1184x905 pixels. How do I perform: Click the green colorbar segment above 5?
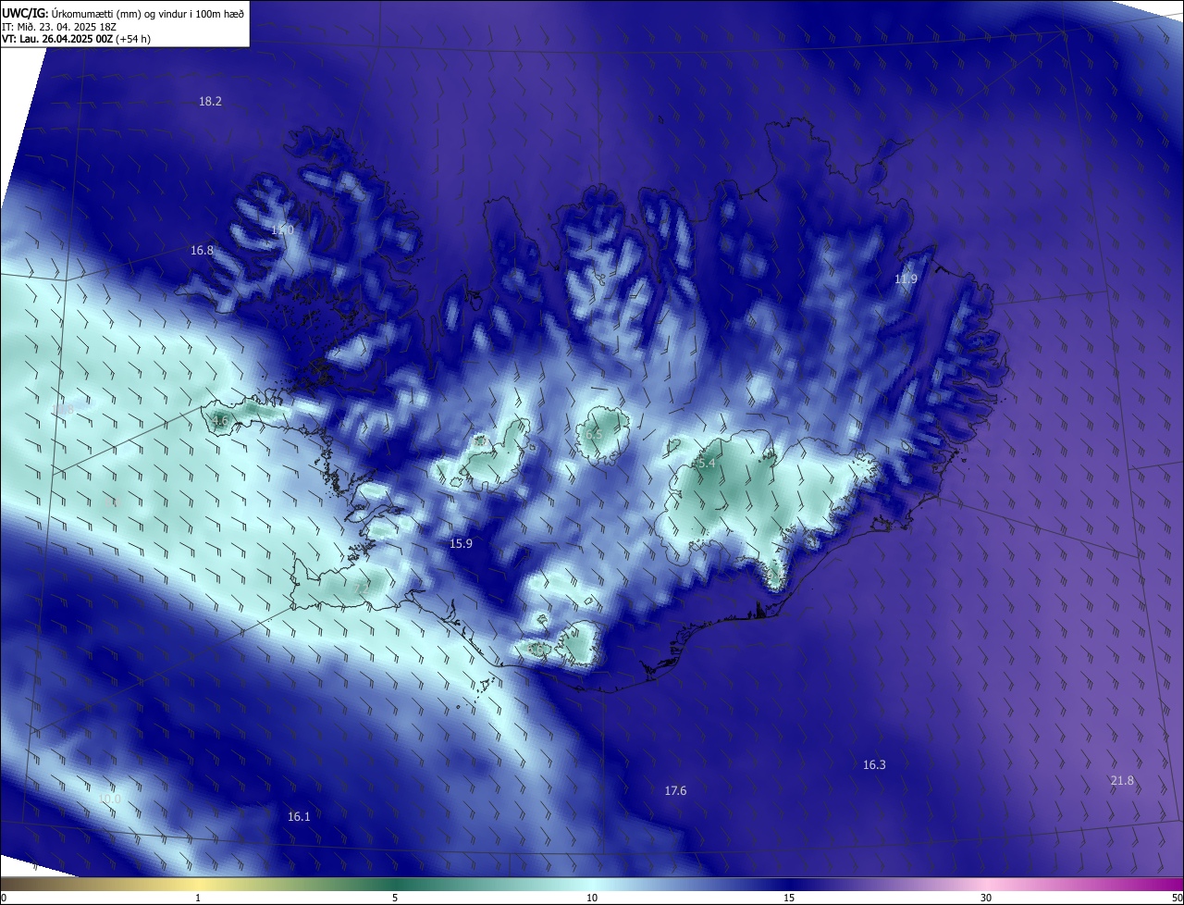click(395, 884)
